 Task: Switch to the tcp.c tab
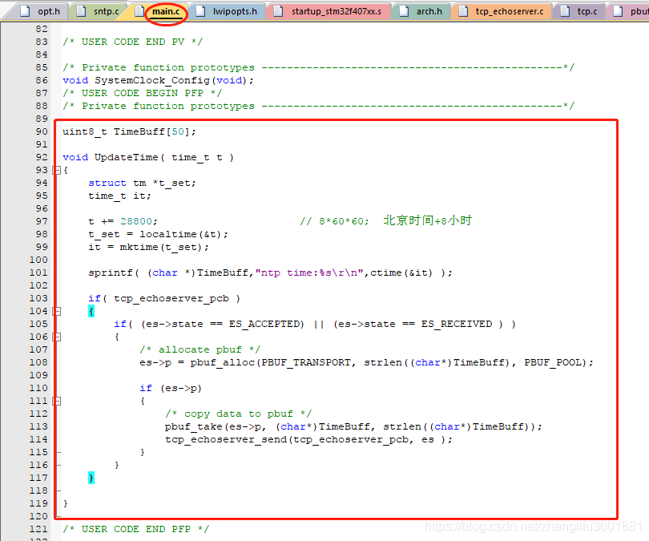coord(589,12)
